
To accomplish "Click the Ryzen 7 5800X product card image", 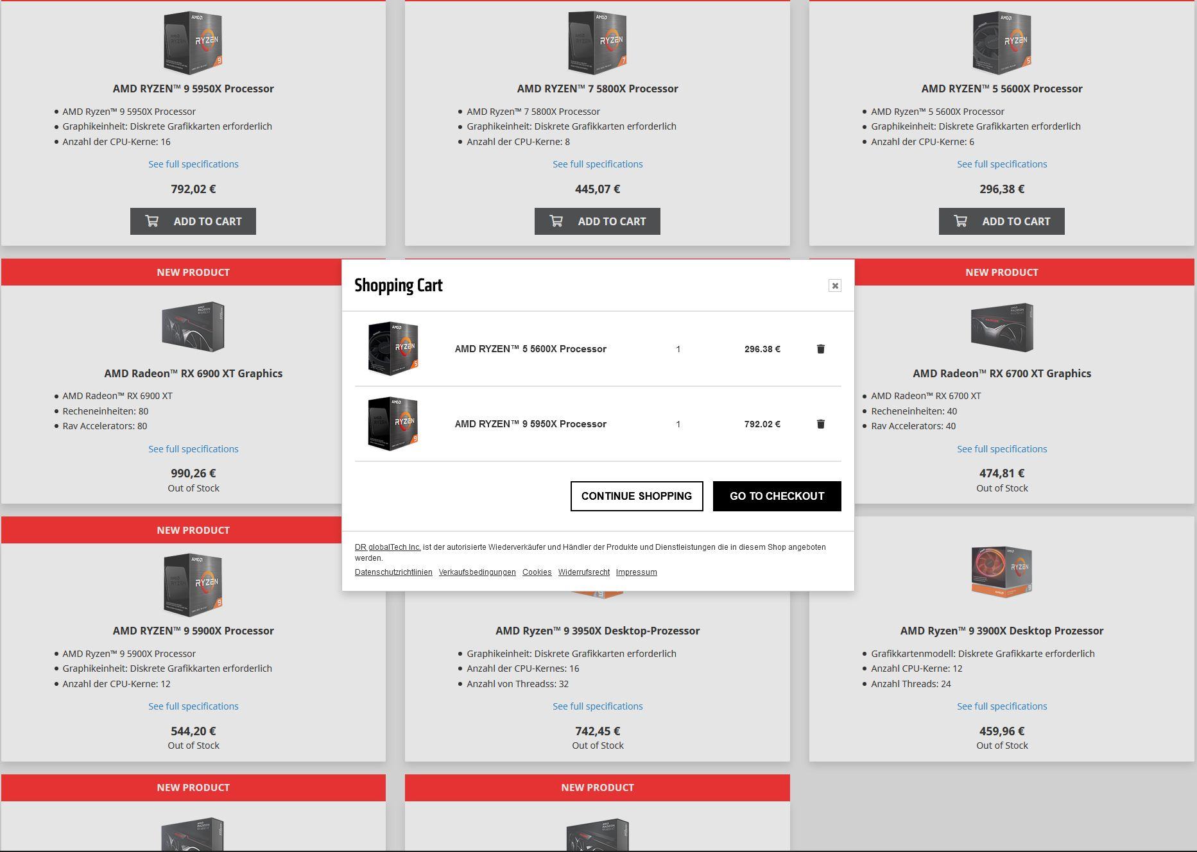I will (x=598, y=42).
